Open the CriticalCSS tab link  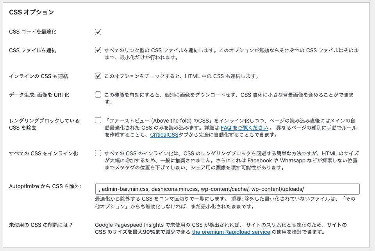click(164, 135)
